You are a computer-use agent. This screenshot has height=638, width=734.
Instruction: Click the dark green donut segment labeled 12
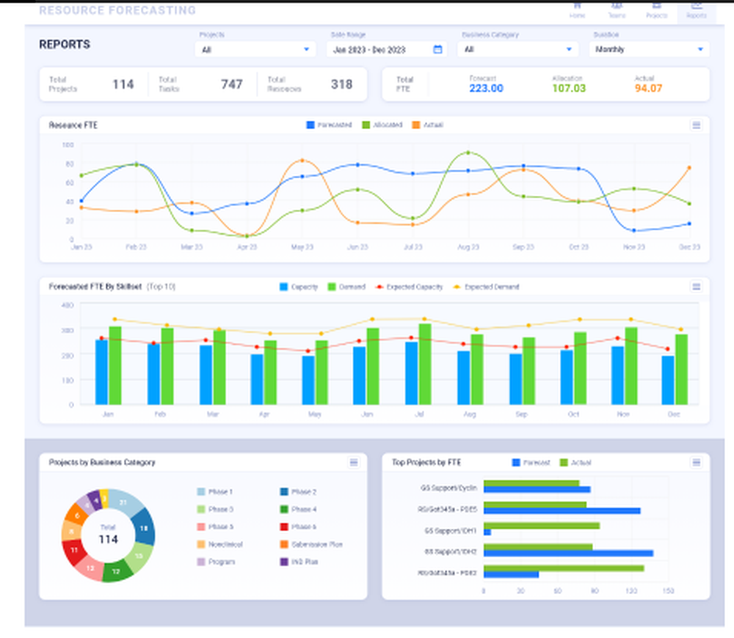tap(116, 571)
